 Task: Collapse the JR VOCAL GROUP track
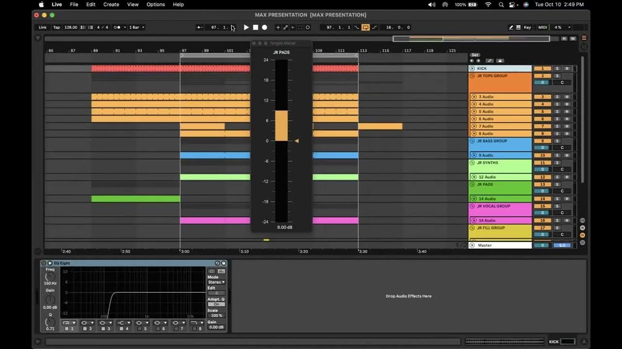point(472,206)
